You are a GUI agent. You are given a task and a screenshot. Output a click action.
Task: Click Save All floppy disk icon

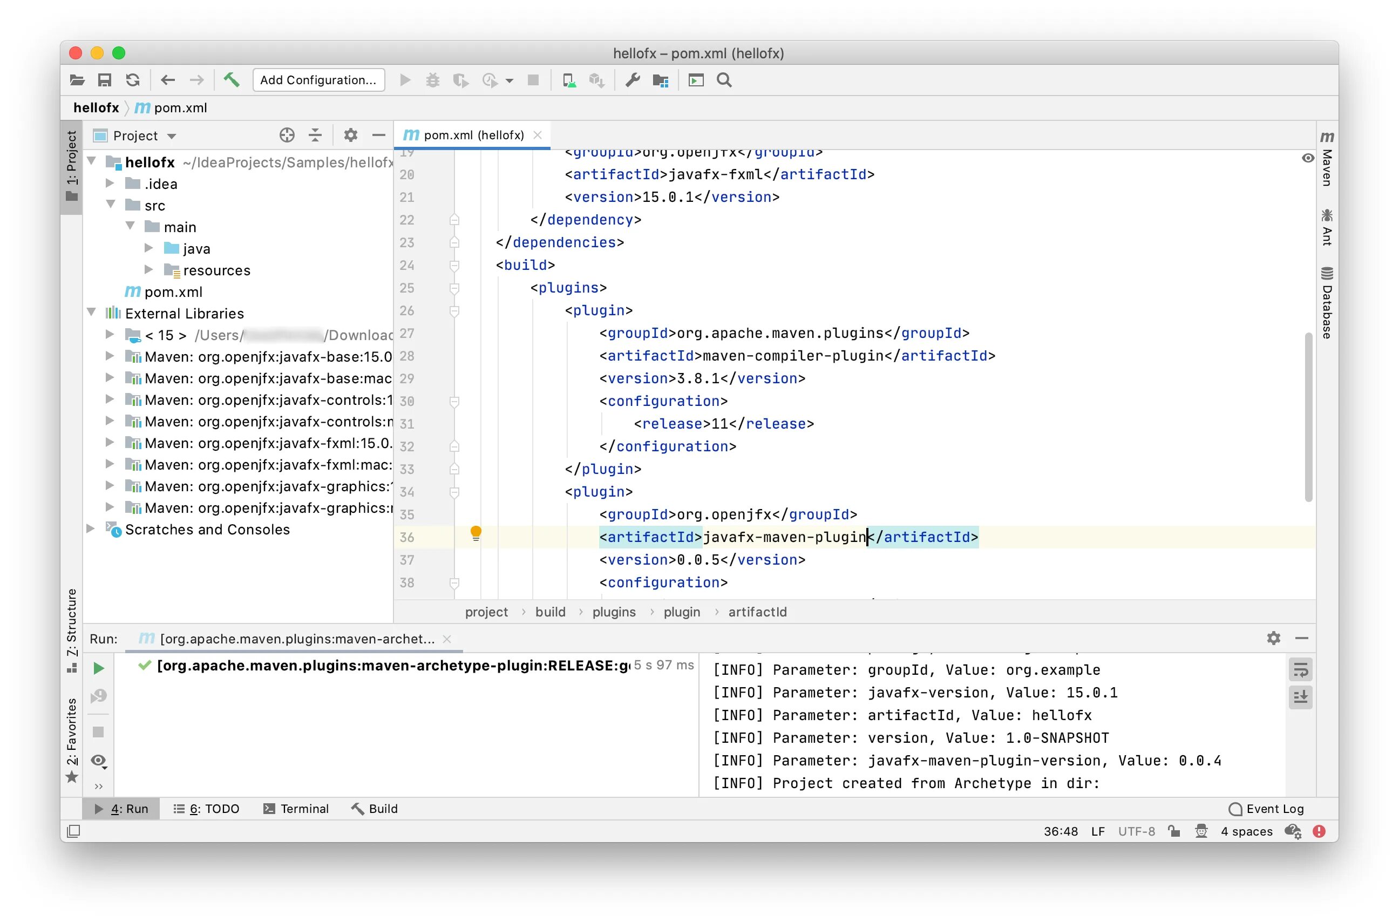(105, 80)
